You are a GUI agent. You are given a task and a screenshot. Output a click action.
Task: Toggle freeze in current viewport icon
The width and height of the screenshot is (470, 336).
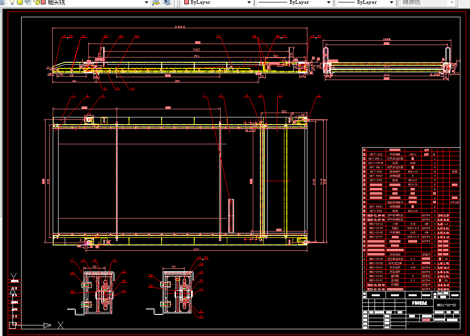coord(28,2)
